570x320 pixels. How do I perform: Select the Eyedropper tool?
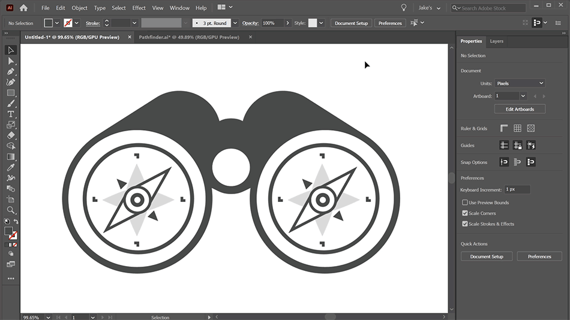[x=11, y=167]
